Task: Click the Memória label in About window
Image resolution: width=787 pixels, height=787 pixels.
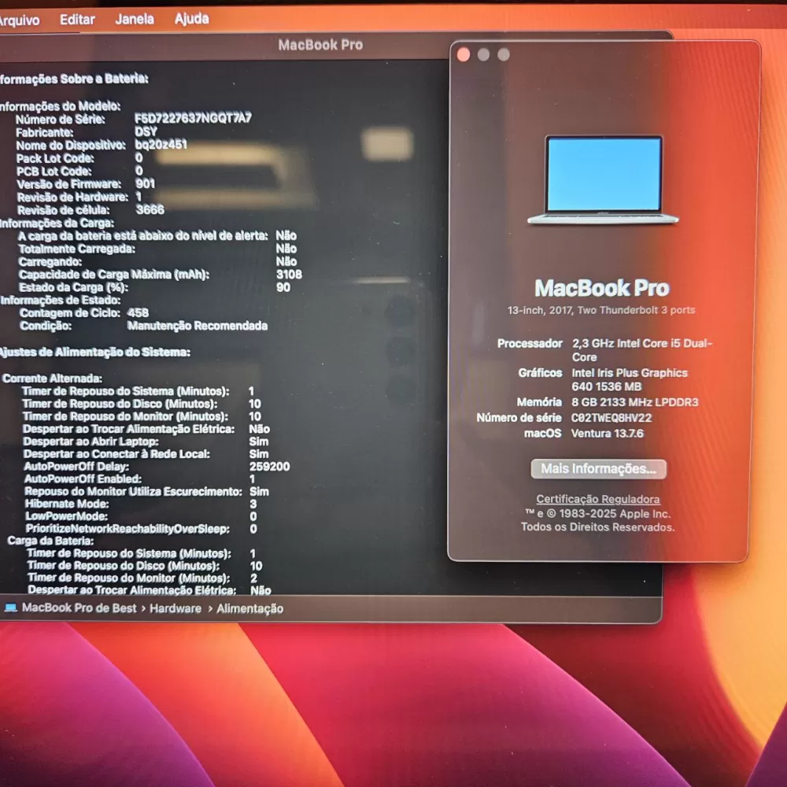Action: pos(539,402)
